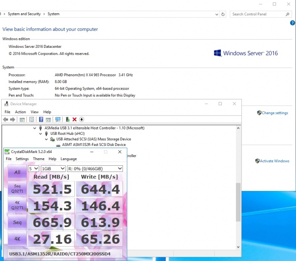Viewport: 296px width, 261px height.
Task: Click Refresh icon beside address bar
Action: [223, 14]
